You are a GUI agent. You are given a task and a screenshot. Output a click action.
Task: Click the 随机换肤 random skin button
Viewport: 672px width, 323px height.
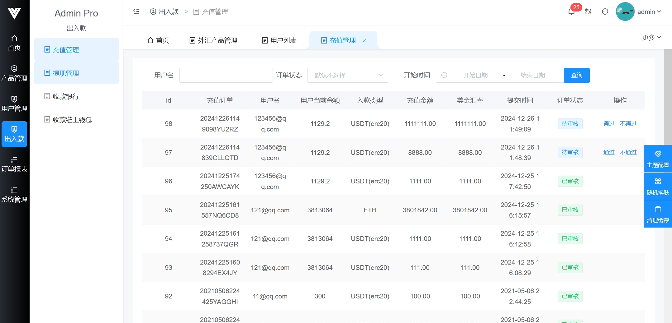click(658, 186)
